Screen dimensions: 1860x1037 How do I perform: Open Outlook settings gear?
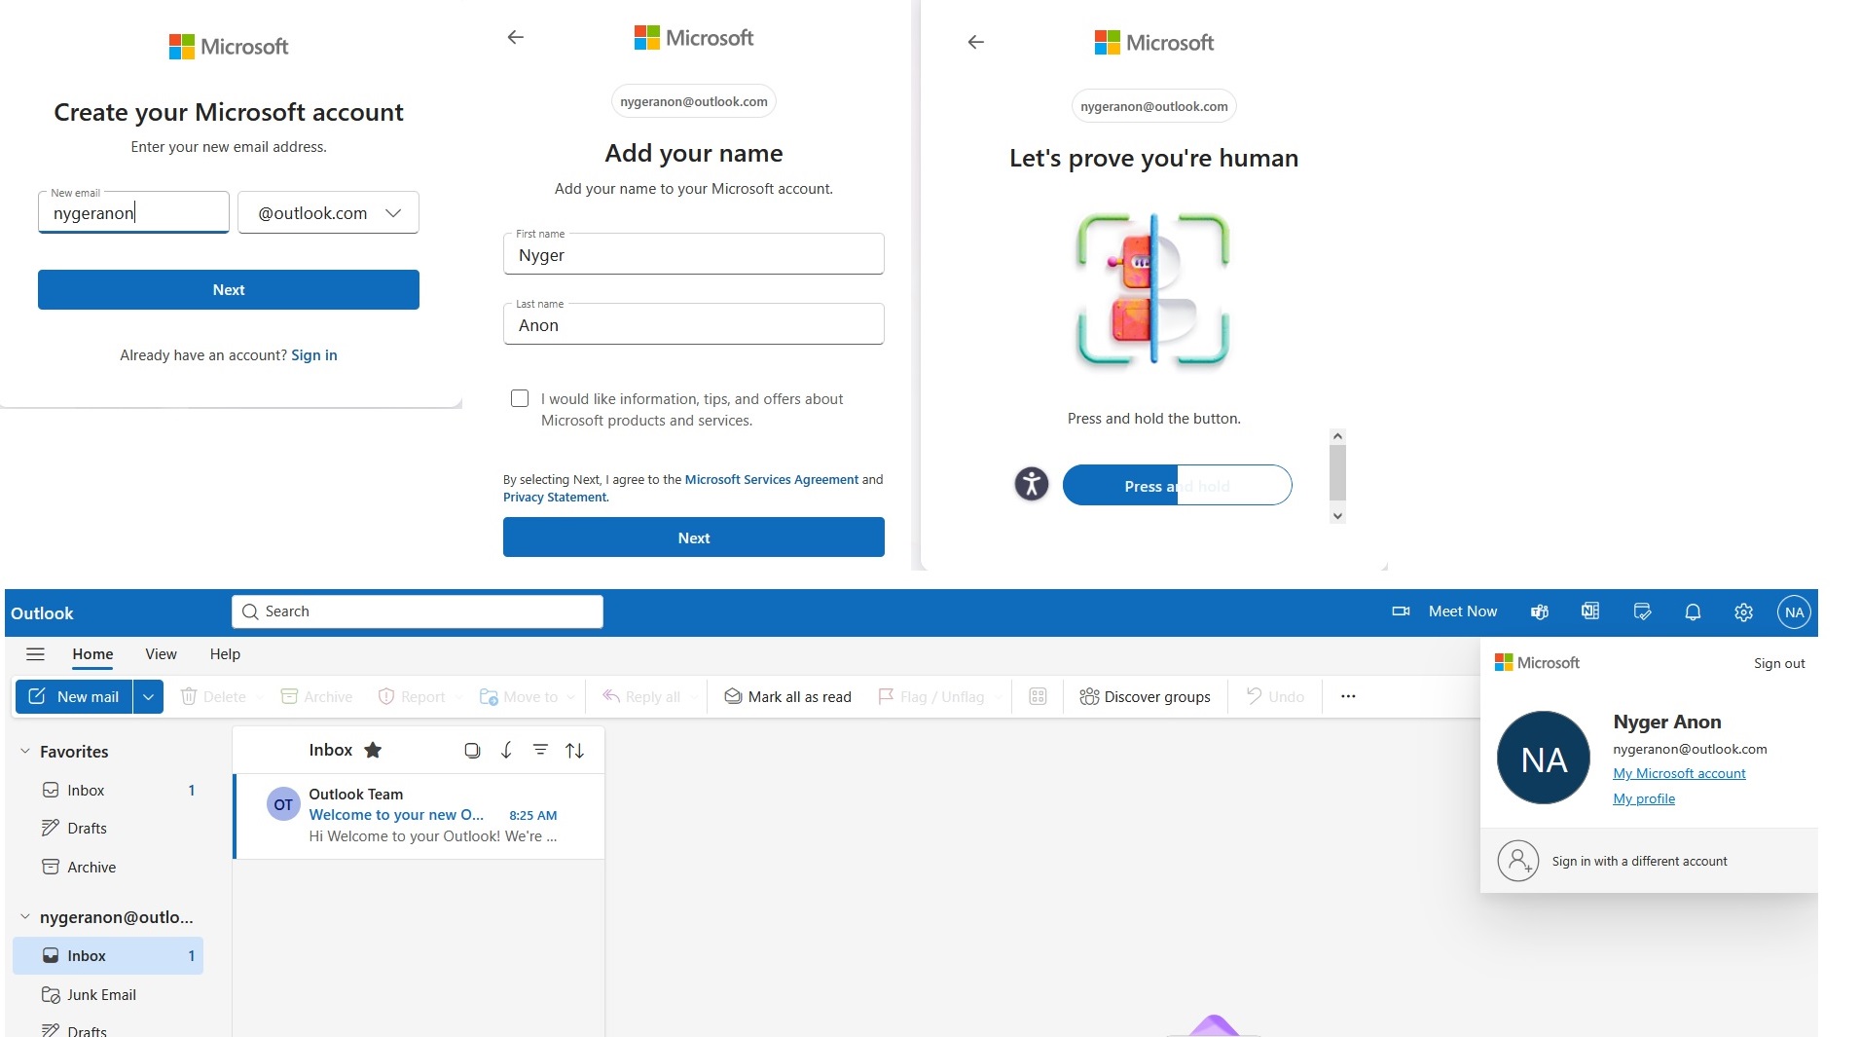[x=1743, y=611]
